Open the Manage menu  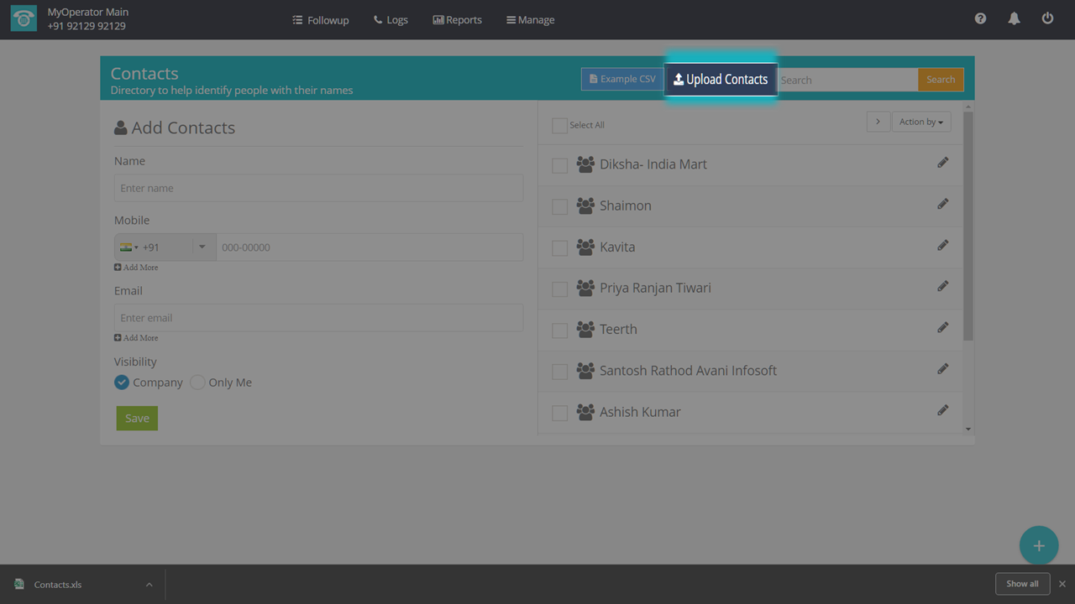[x=530, y=20]
